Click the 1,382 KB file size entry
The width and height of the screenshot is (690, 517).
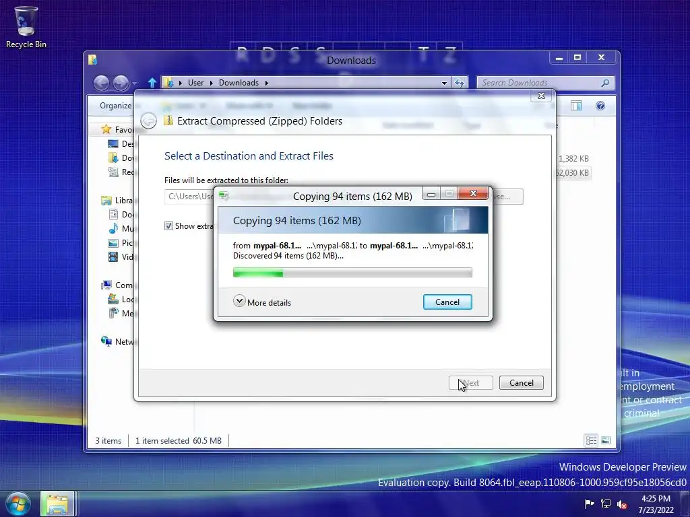coord(573,159)
